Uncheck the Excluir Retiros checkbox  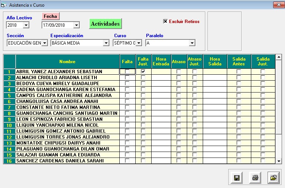tap(165, 22)
